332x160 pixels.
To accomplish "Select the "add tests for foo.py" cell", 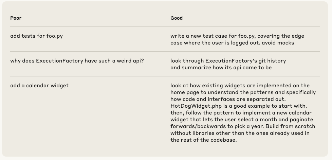I will (36, 36).
